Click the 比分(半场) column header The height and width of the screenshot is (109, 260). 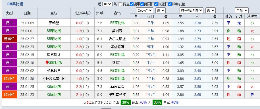83,13
